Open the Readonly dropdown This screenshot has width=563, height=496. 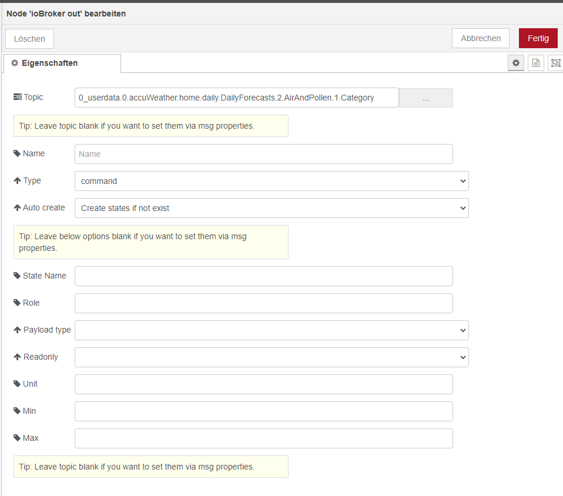point(272,357)
